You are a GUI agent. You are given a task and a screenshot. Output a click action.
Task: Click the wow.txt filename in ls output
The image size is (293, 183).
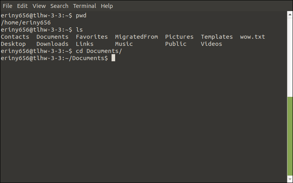(253, 37)
